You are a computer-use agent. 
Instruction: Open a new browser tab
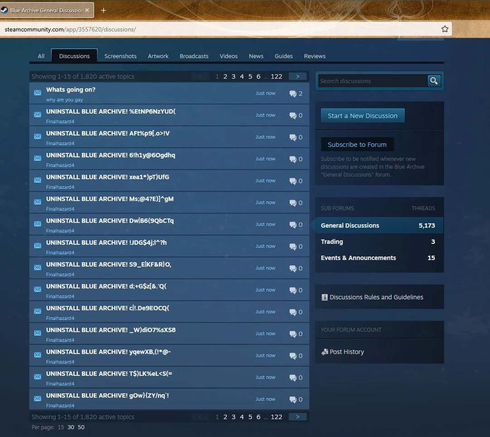[x=103, y=10]
